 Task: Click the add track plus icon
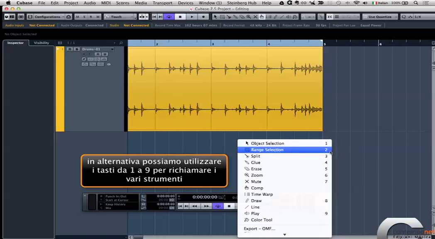114,43
